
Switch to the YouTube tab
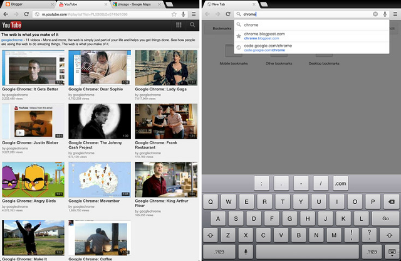pyautogui.click(x=82, y=4)
